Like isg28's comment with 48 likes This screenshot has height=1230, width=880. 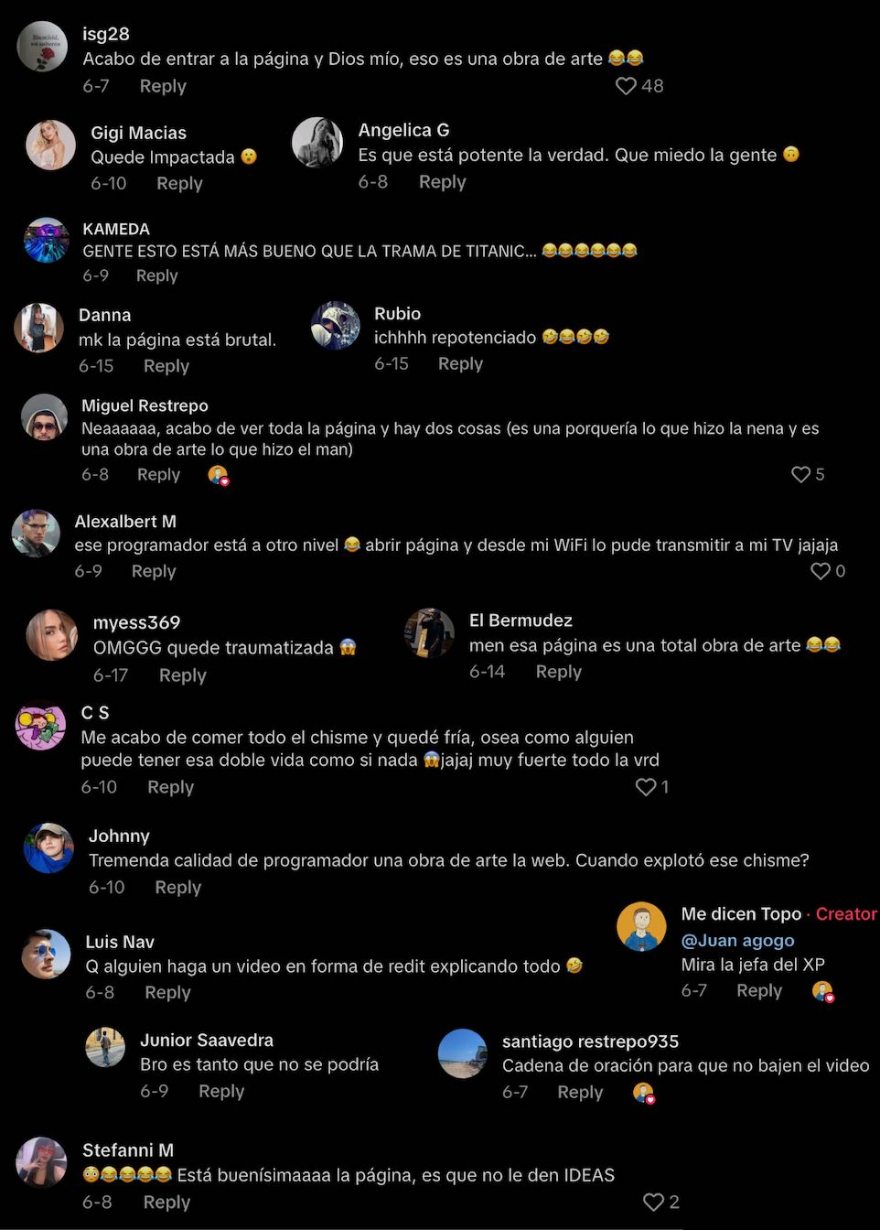[626, 86]
